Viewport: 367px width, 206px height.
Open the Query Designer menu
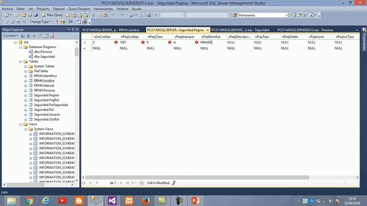pyautogui.click(x=79, y=9)
